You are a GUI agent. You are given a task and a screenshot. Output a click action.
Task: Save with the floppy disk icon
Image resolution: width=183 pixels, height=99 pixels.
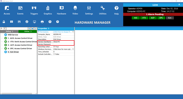pyautogui.click(x=19, y=22)
